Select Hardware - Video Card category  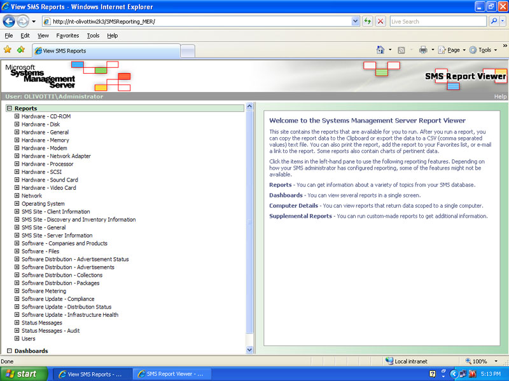pyautogui.click(x=49, y=187)
